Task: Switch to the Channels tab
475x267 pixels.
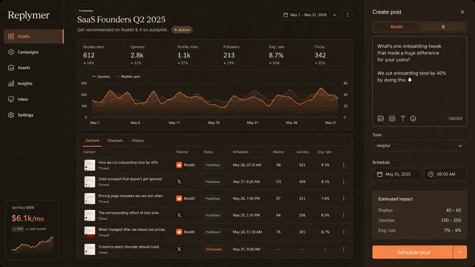Action: (115, 141)
